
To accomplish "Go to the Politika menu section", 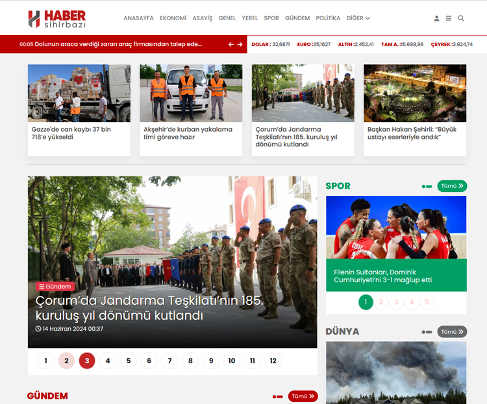I will [328, 18].
